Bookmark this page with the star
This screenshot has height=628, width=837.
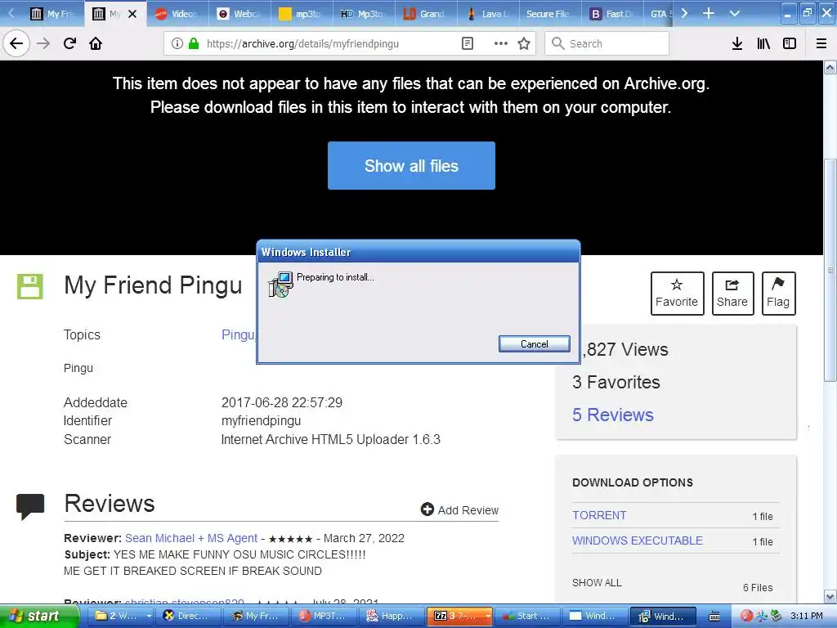click(x=524, y=43)
